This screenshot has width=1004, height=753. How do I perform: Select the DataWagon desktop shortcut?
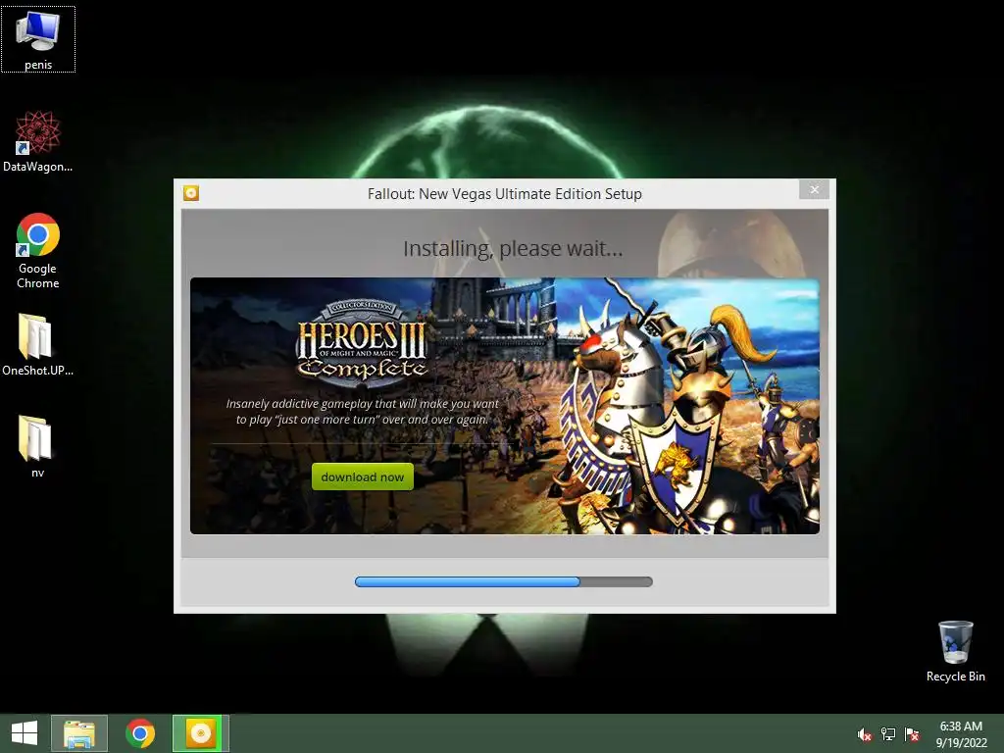pos(38,141)
